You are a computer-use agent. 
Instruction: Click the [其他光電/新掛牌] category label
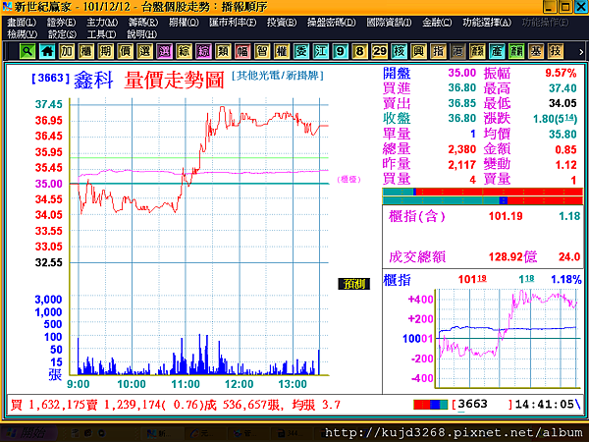coord(278,76)
